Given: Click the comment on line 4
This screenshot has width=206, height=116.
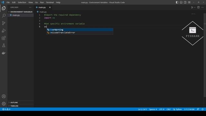Looking at the screenshot, I should 64,24.
